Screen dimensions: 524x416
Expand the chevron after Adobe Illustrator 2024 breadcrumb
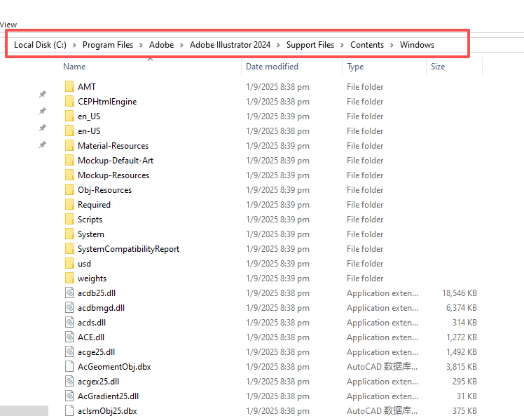pos(278,45)
